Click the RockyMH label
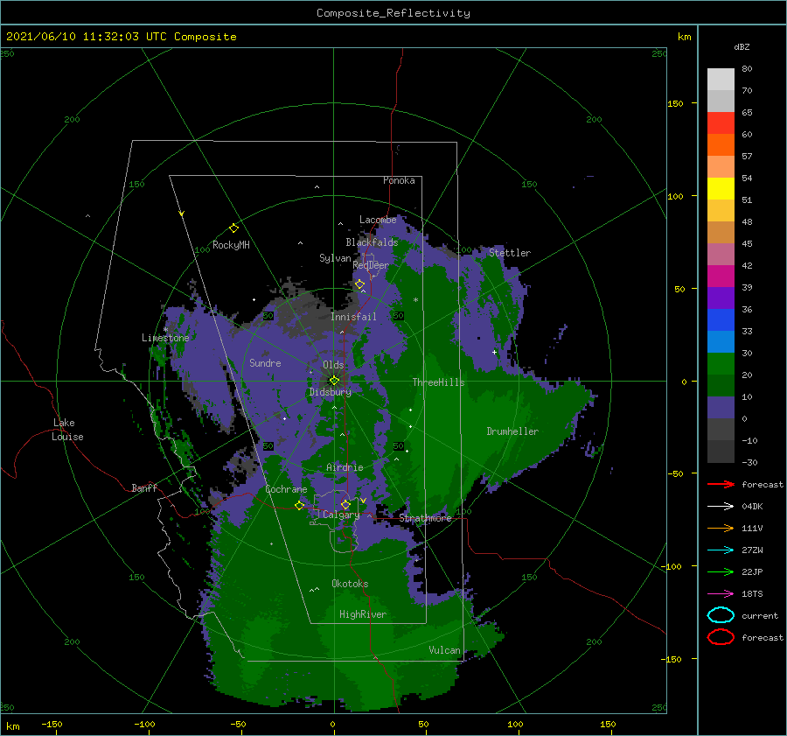This screenshot has height=736, width=787. pos(231,245)
